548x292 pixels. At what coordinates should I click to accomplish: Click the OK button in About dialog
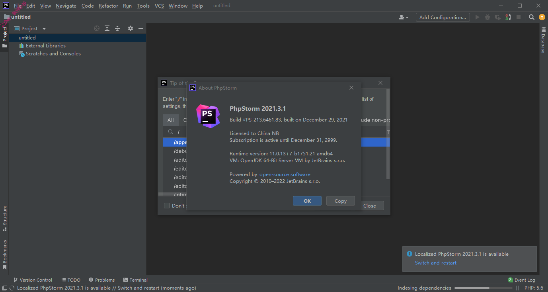pos(307,201)
